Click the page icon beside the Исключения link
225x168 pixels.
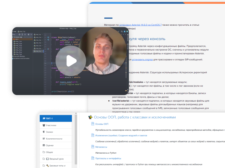(93, 135)
